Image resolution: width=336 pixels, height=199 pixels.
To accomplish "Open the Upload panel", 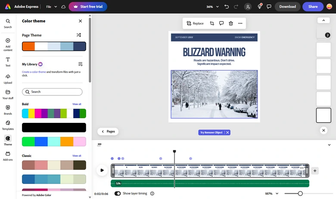I will click(8, 79).
